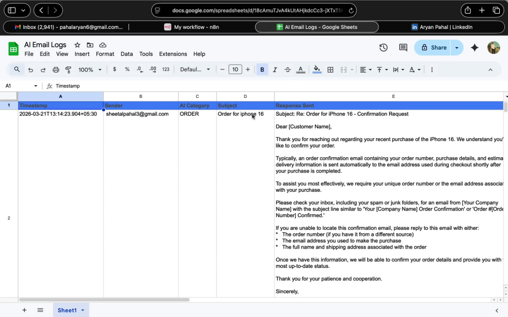Open the fill color picker
Screen dimensions: 508x317
[317, 69]
